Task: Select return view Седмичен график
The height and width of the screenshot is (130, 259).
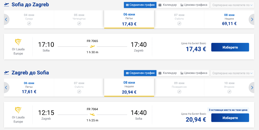Action: coord(140,73)
